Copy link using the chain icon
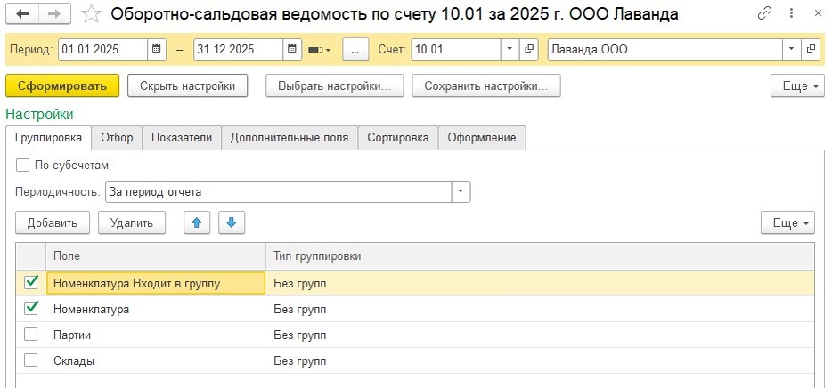Viewport: 832px width, 388px height. tap(765, 13)
